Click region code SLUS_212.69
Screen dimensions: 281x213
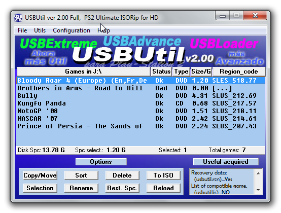[234, 96]
